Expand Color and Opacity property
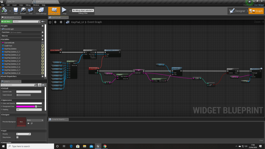The image size is (265, 149). point(1,103)
